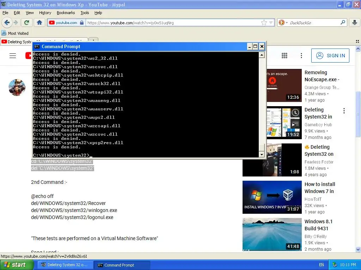Expand the URL history dropdown arrow
This screenshot has height=270, width=361.
click(271, 22)
